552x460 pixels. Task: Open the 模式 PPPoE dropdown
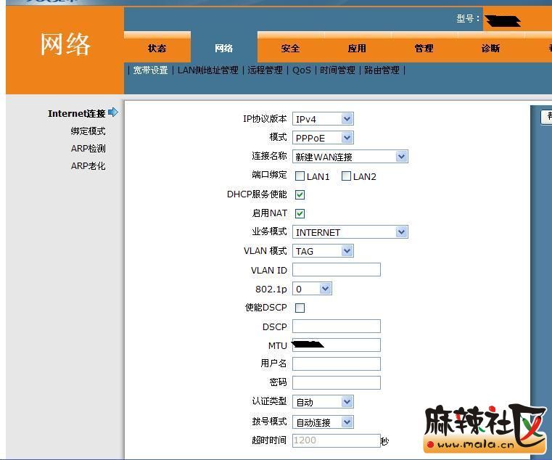[323, 138]
